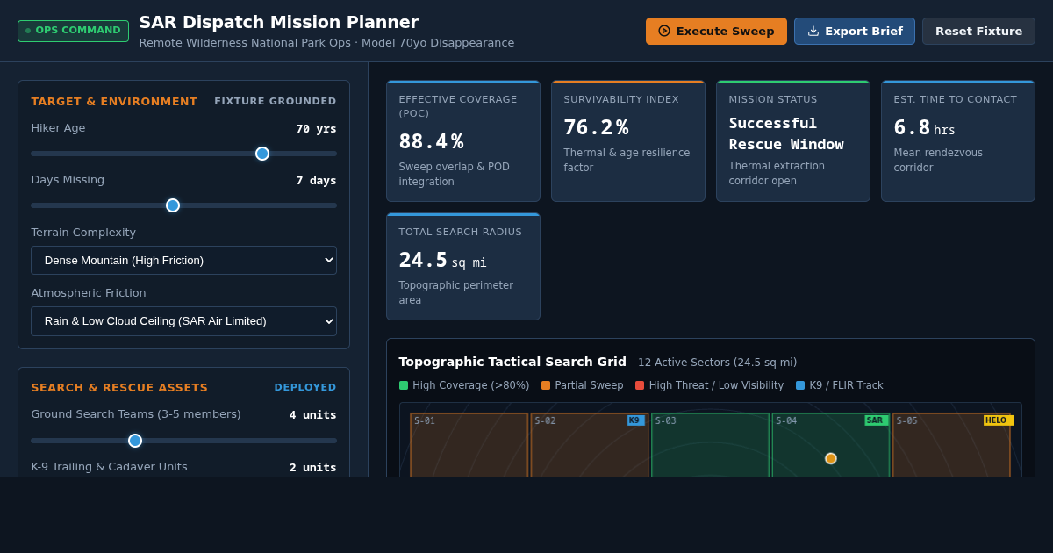Click the '12 Active Sectors (24.5 sq mi)' text
The width and height of the screenshot is (1053, 553).
(x=718, y=363)
